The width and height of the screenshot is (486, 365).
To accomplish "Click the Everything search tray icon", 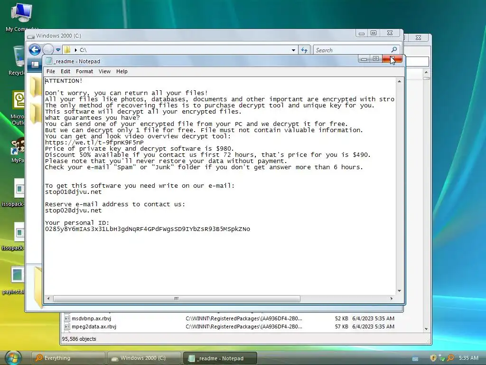I will coord(451,358).
